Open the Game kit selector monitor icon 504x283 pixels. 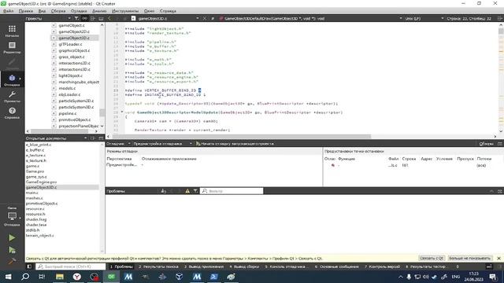pyautogui.click(x=12, y=217)
